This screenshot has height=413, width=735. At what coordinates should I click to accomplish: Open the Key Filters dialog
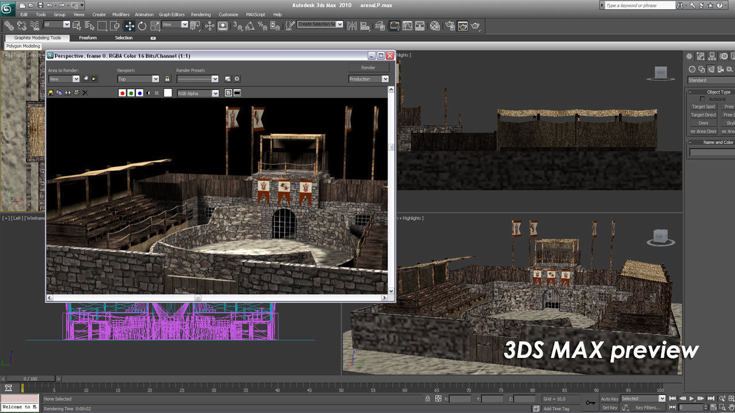pos(647,407)
